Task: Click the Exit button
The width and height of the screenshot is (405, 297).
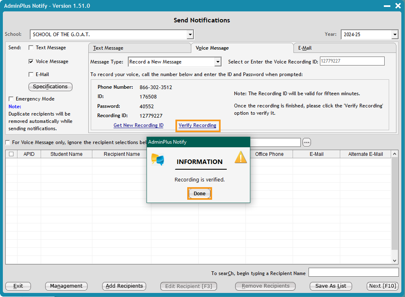Action: (18, 286)
